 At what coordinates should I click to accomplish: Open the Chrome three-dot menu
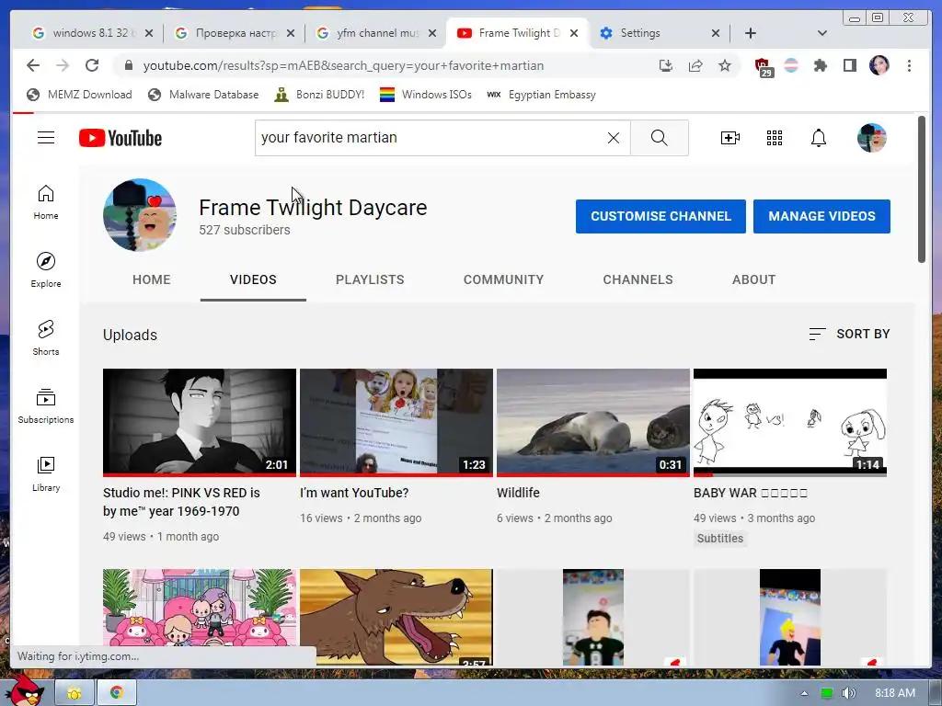click(x=909, y=65)
